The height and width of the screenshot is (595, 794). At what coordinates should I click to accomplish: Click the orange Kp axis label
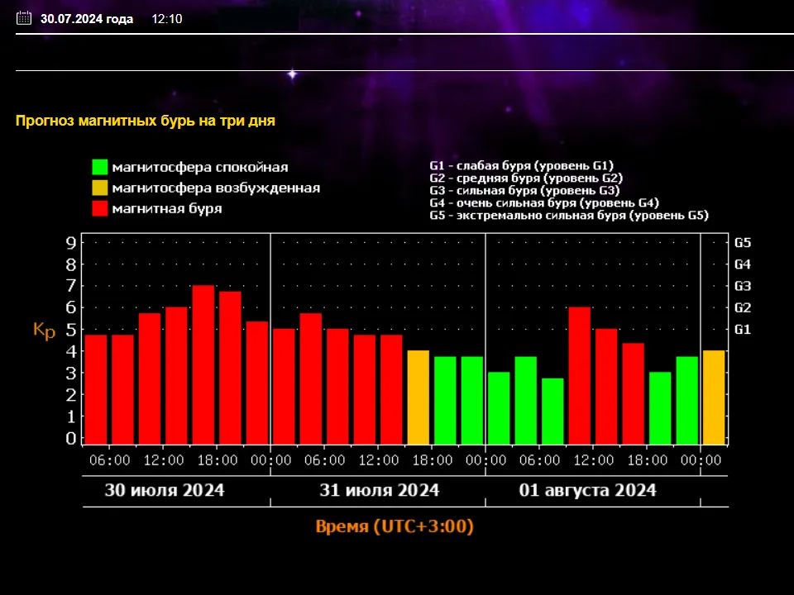click(x=43, y=330)
